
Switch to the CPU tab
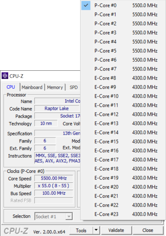pyautogui.click(x=11, y=87)
